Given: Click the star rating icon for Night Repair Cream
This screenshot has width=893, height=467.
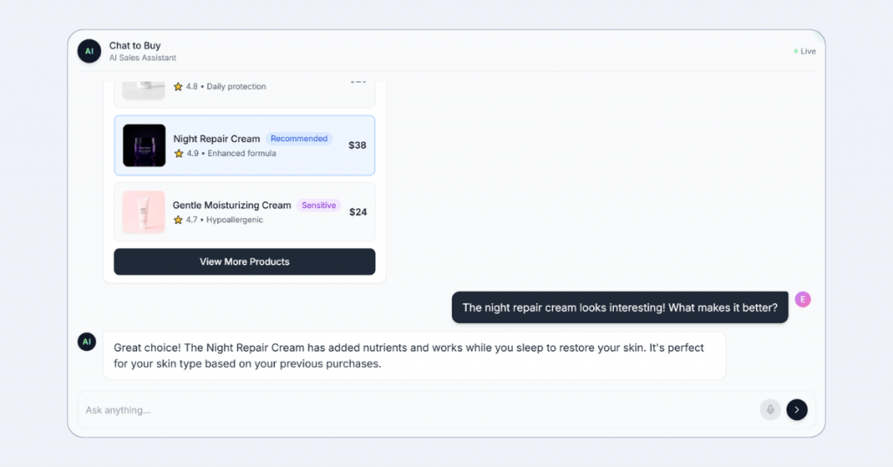Looking at the screenshot, I should (179, 153).
